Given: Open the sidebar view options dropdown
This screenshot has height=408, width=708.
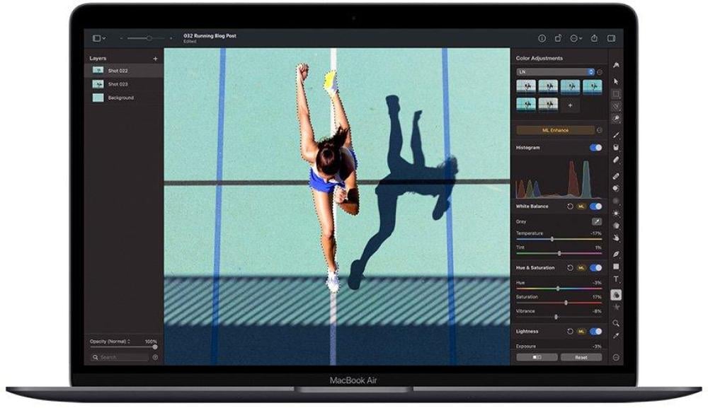Looking at the screenshot, I should pos(99,38).
